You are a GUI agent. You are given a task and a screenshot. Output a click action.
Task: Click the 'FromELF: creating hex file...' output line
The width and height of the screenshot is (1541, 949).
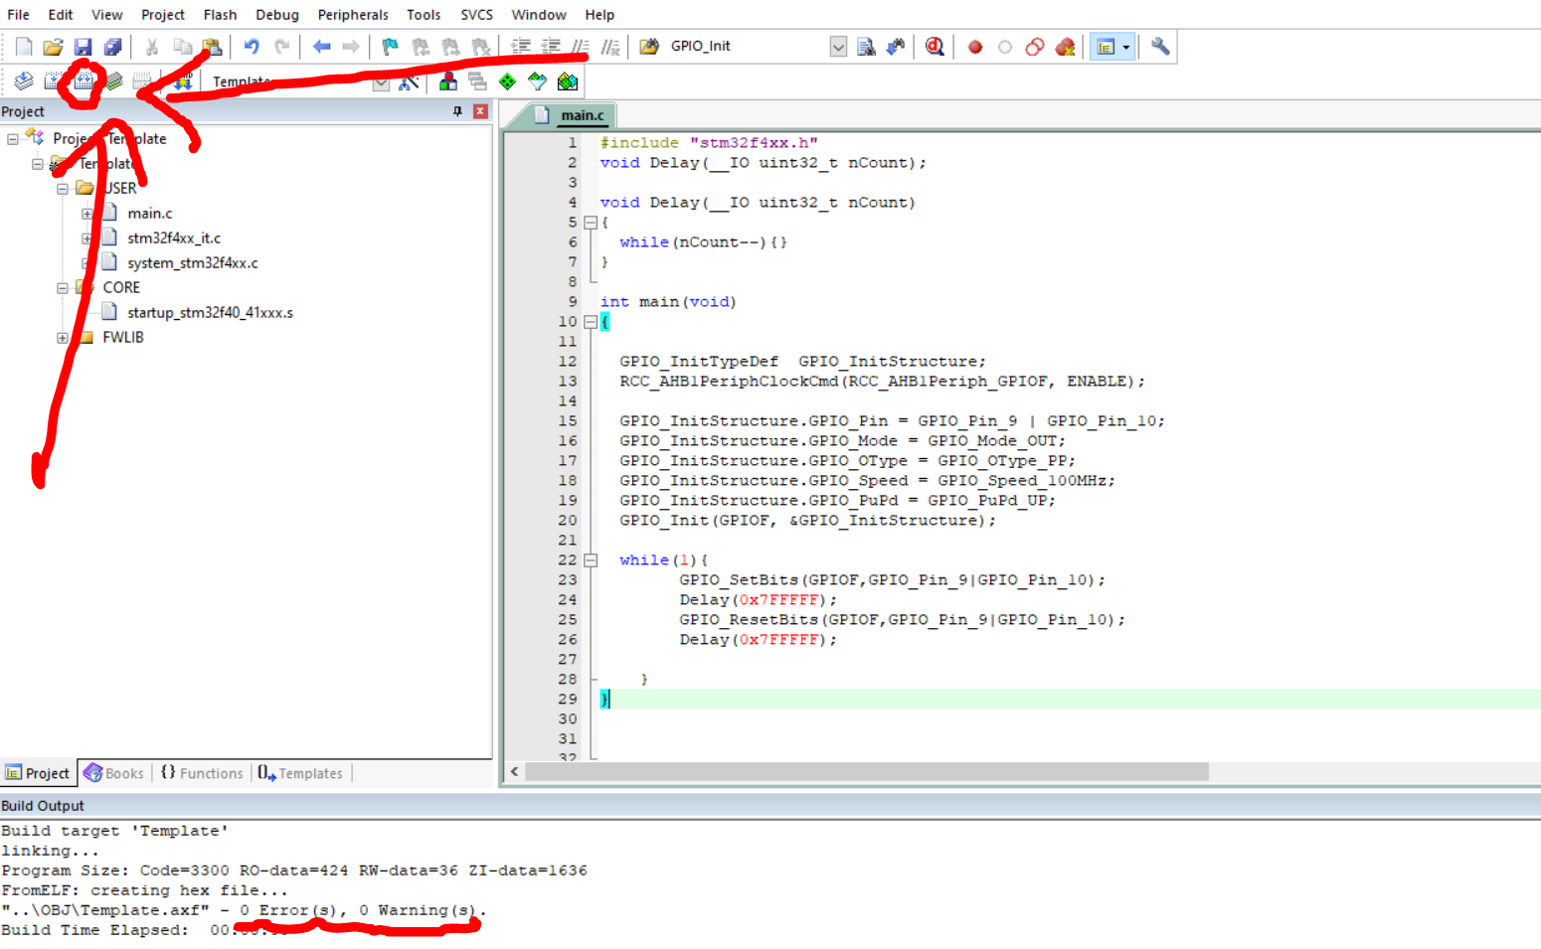144,890
